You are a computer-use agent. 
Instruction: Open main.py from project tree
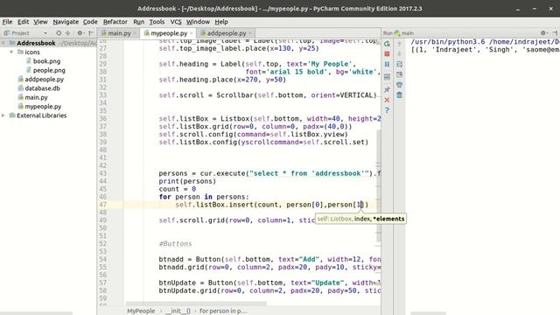36,97
